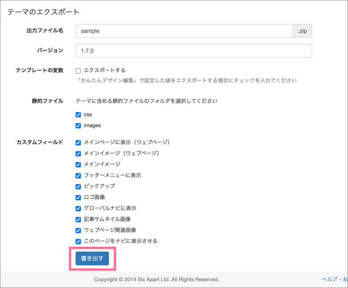348x288 pixels.
Task: Uncheck 記事サムネイル画像 checkbox
Action: point(78,220)
